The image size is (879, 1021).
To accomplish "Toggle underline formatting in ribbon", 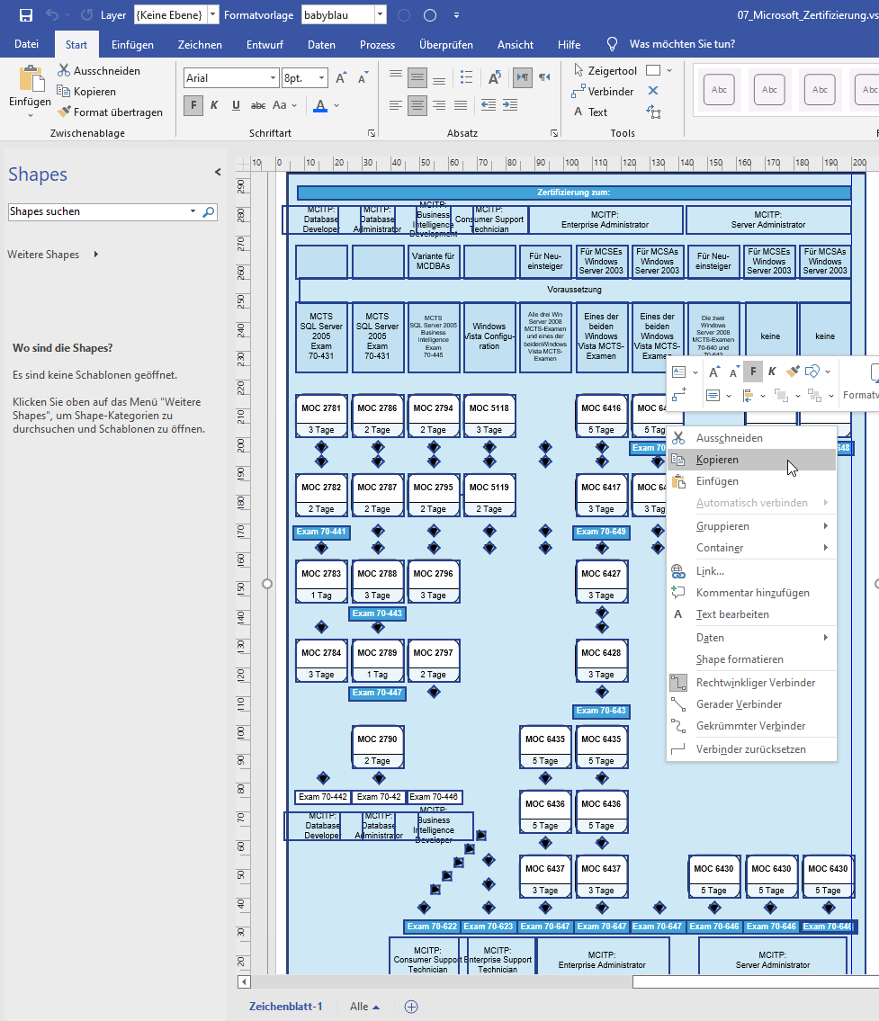I will click(x=236, y=105).
